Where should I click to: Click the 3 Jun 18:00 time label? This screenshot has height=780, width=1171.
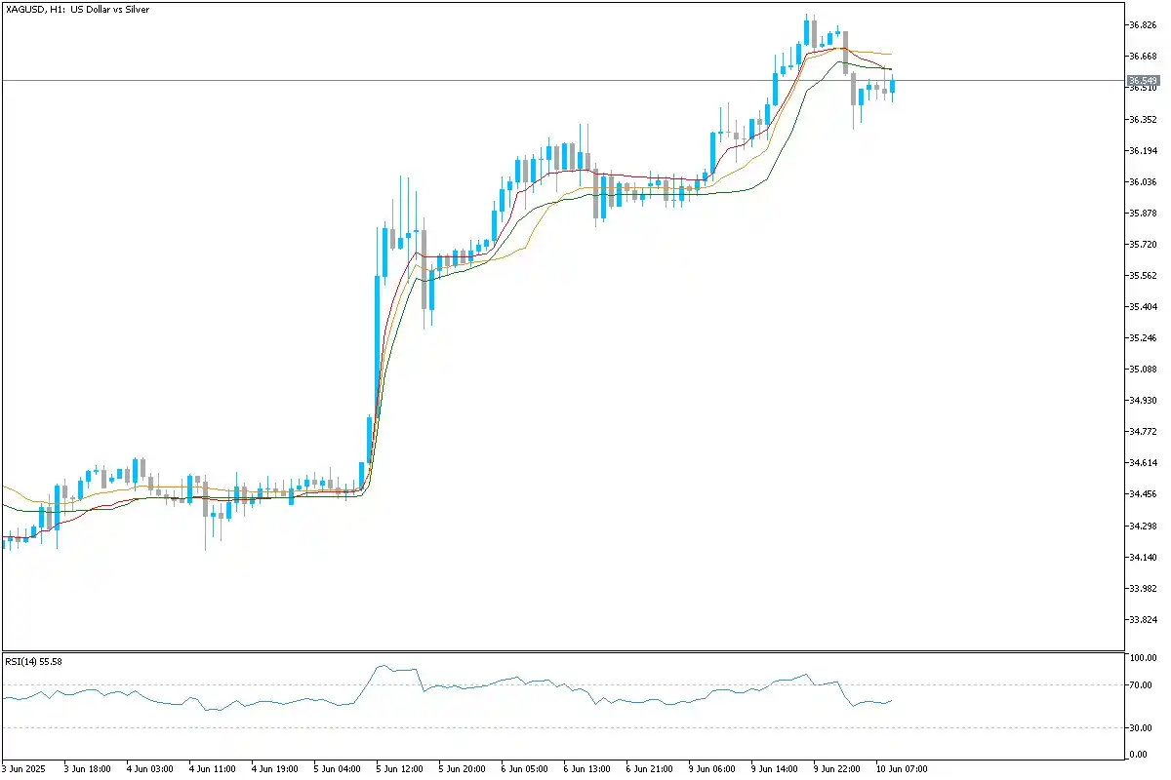click(x=87, y=769)
